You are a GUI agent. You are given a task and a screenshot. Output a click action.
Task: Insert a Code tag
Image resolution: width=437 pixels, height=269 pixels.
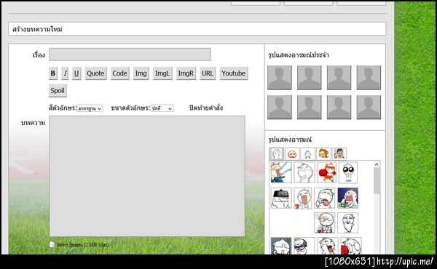pyautogui.click(x=120, y=73)
